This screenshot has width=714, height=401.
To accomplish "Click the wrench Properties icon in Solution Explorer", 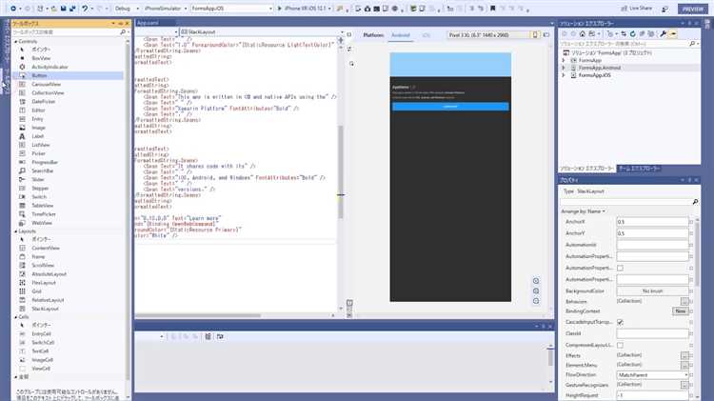I will point(663,33).
